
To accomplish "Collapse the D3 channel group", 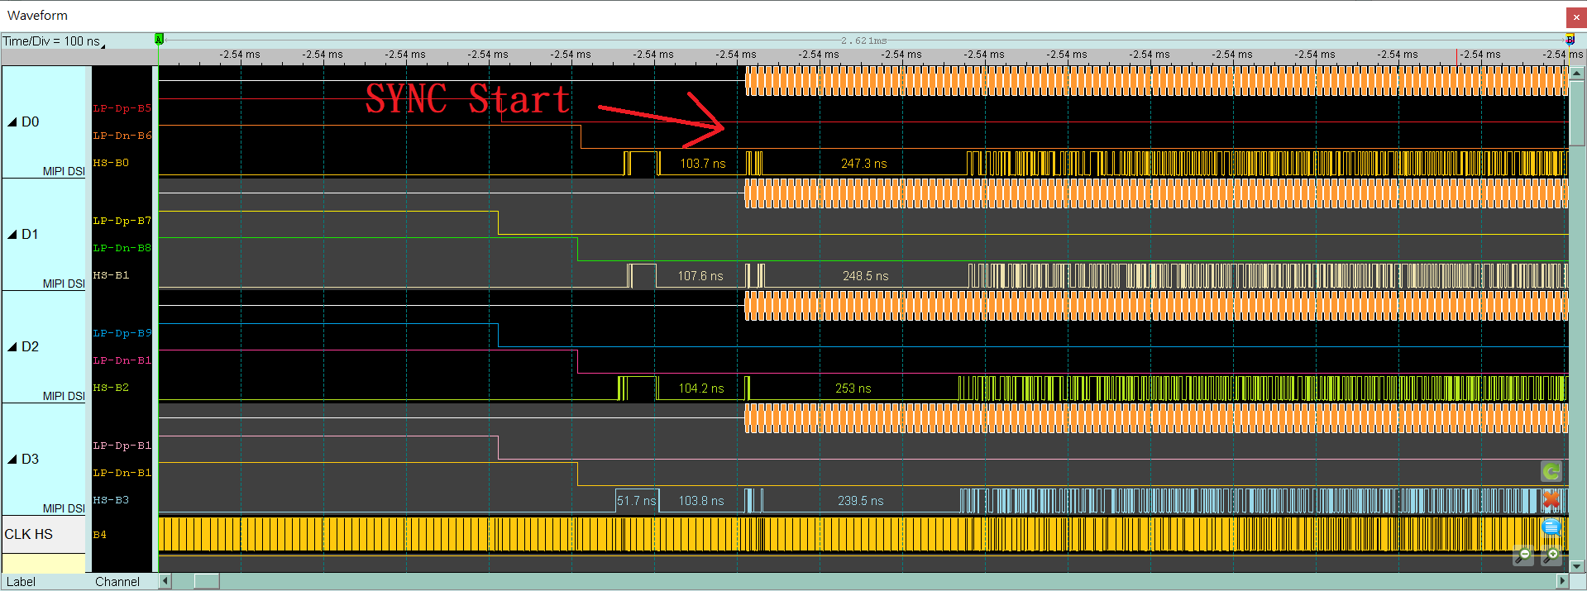I will pyautogui.click(x=12, y=460).
